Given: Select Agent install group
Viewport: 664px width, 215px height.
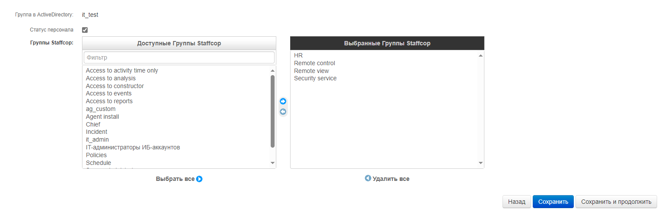Looking at the screenshot, I should click(x=176, y=117).
